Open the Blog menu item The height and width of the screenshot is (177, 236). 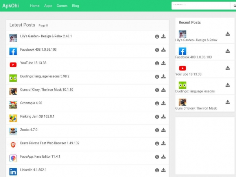76,6
